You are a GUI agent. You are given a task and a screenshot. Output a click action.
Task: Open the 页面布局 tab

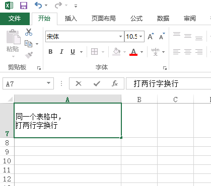point(103,19)
